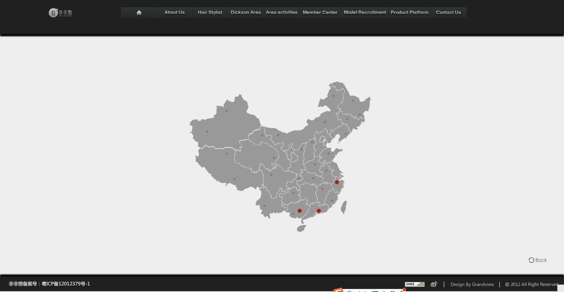Open the About Us menu
564x292 pixels.
(x=174, y=12)
